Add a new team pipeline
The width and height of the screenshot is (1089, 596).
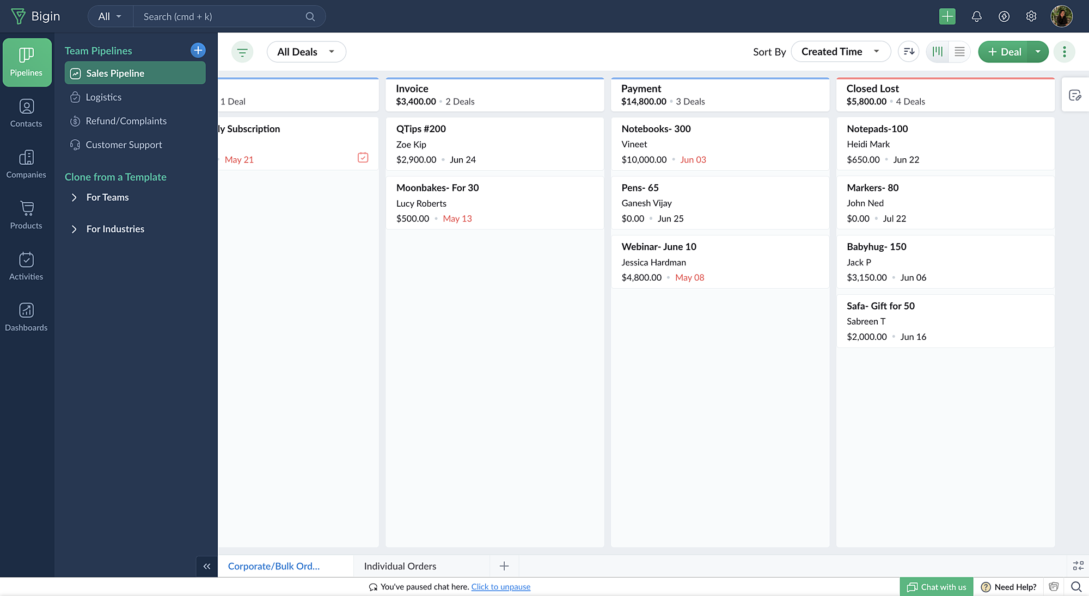pyautogui.click(x=198, y=51)
